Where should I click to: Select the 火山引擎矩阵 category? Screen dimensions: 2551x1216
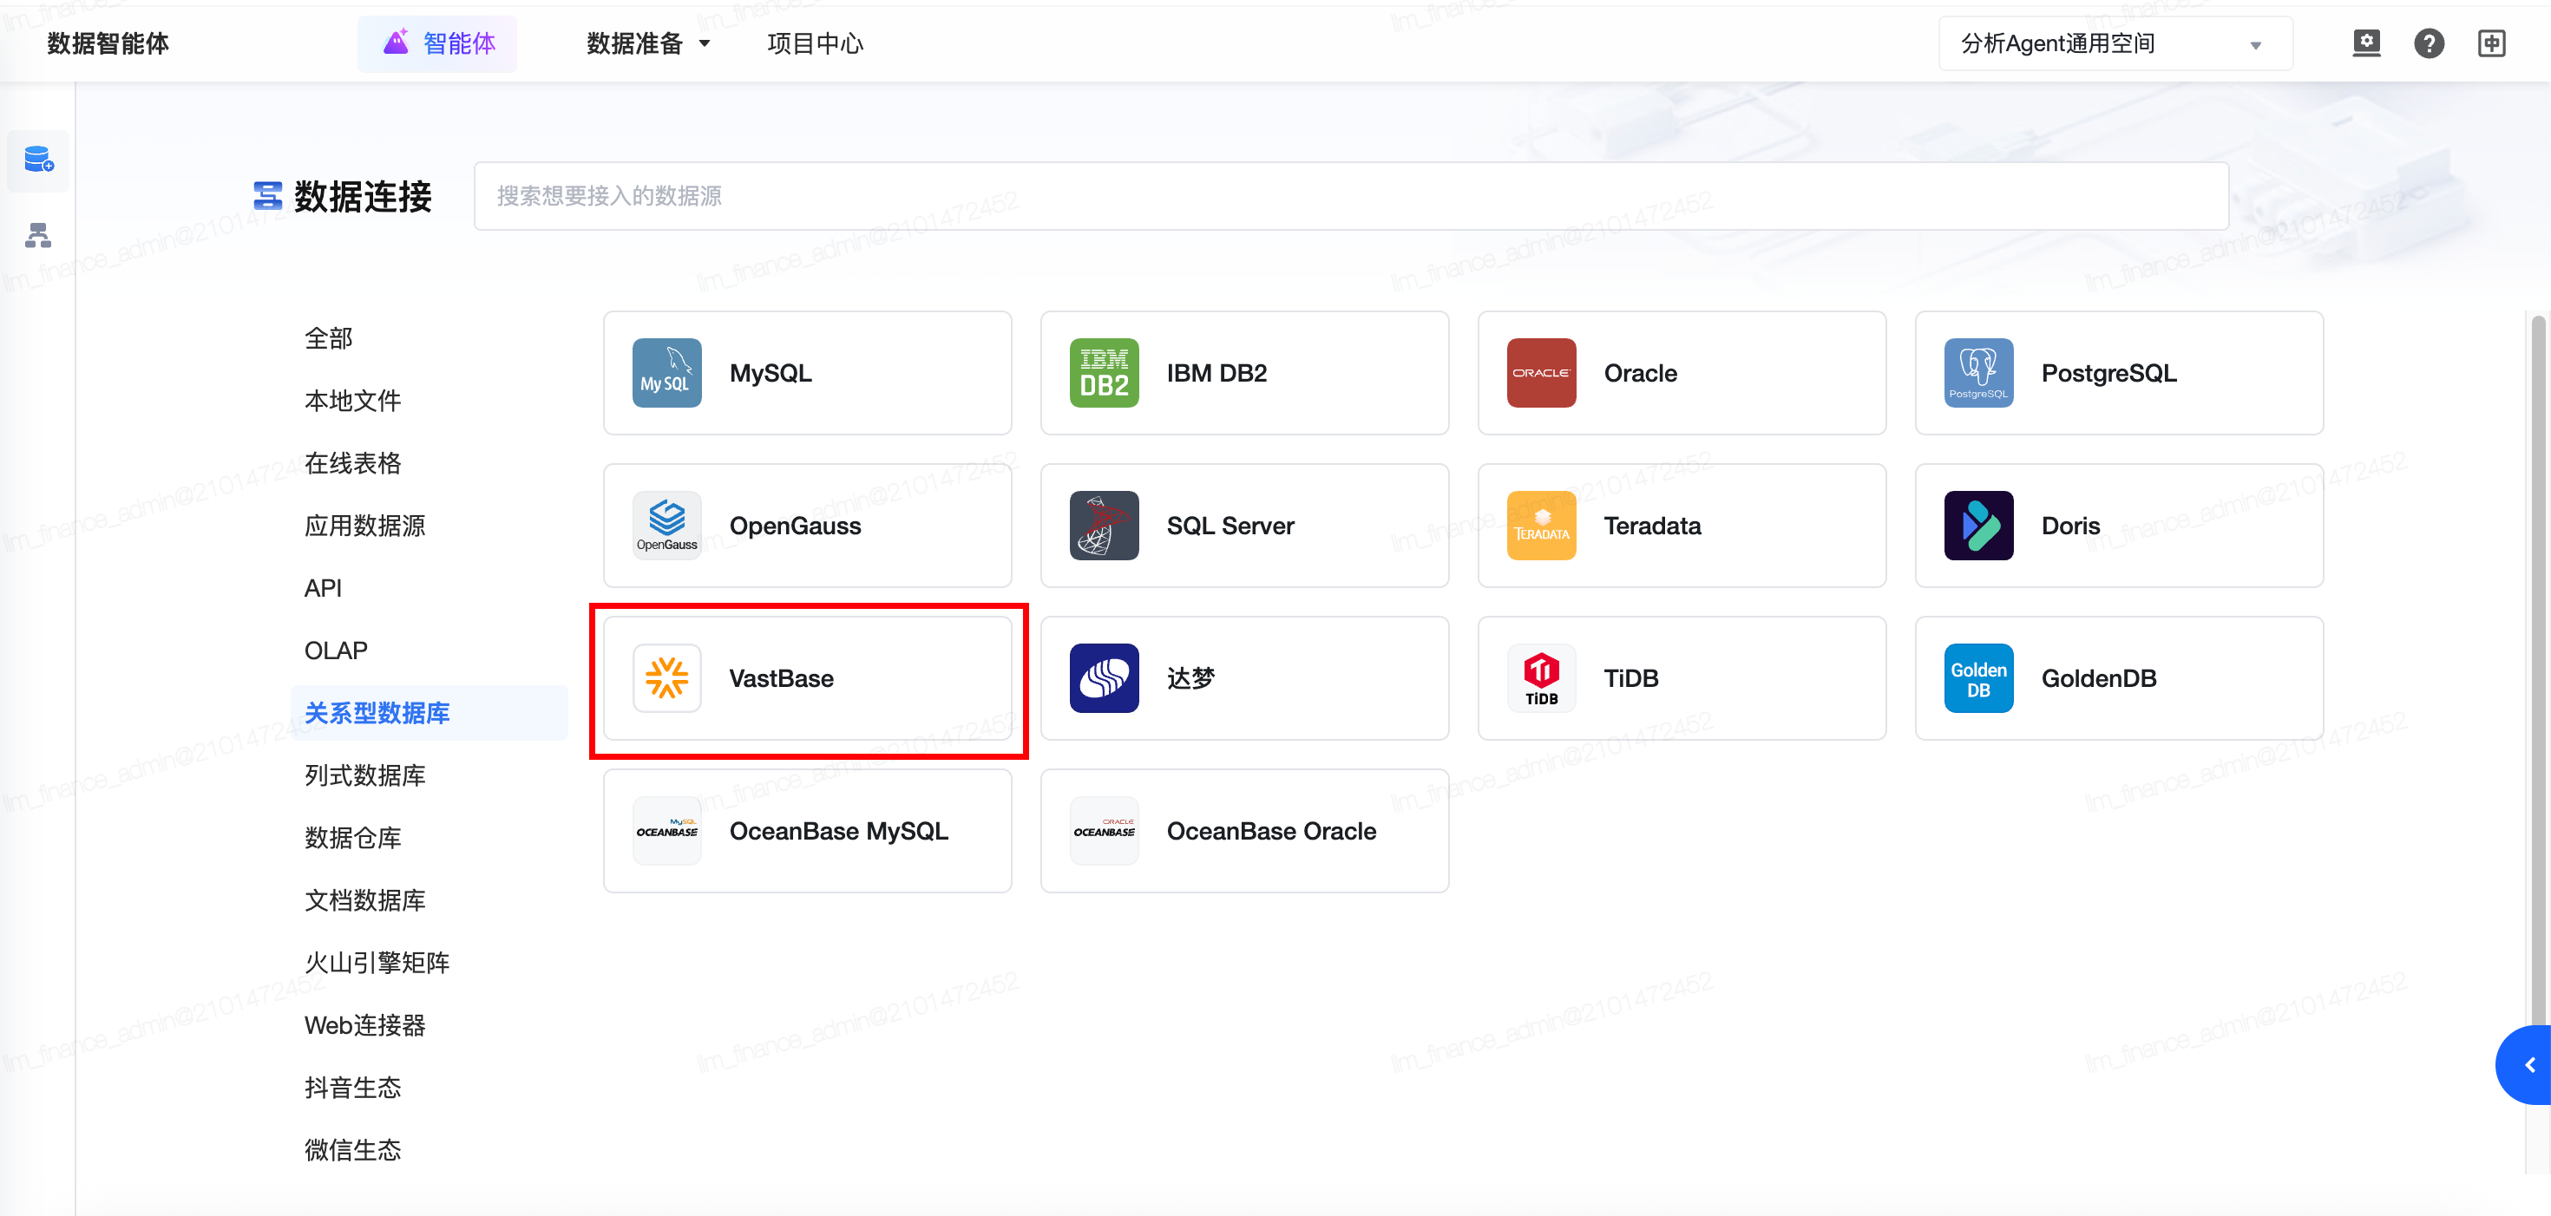click(x=377, y=963)
